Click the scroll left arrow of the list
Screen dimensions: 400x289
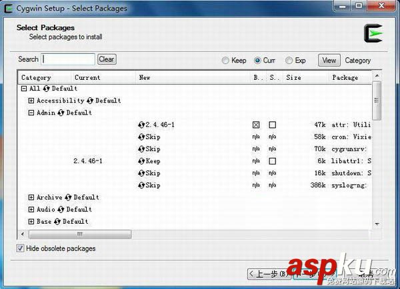pos(23,234)
